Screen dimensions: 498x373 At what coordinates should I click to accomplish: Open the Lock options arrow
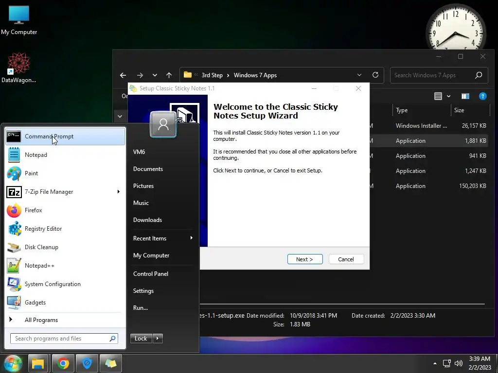point(158,339)
